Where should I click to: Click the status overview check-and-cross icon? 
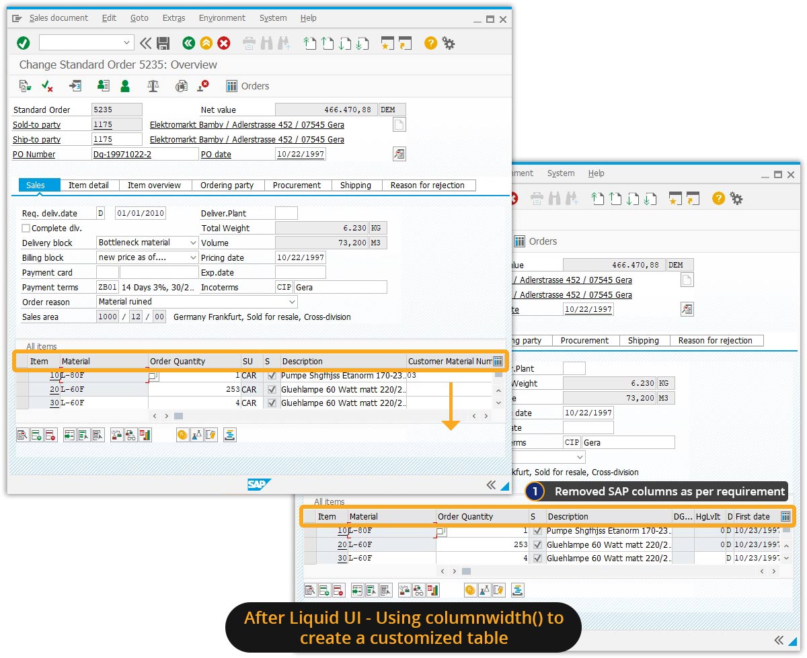click(x=47, y=86)
